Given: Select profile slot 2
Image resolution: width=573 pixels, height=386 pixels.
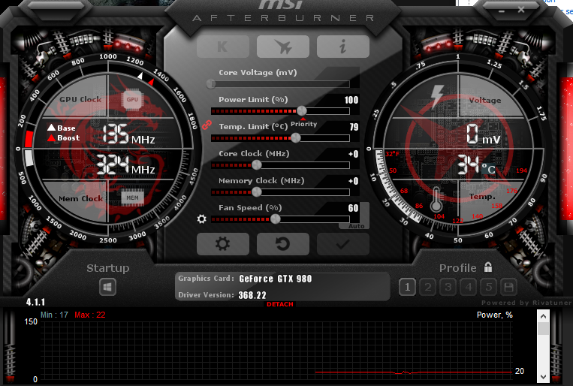Looking at the screenshot, I should [x=428, y=288].
